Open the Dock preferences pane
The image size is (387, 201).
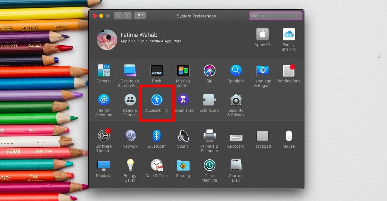(156, 70)
